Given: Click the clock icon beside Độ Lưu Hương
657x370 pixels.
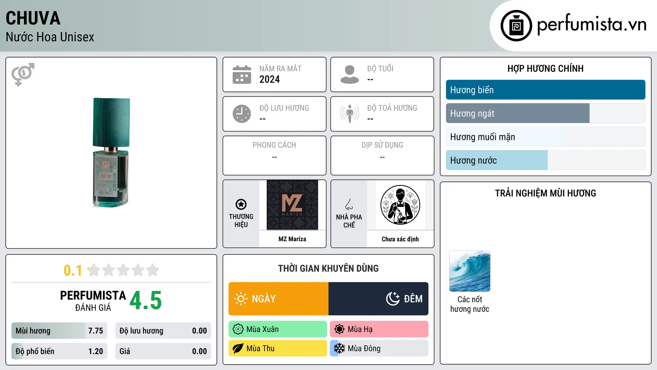Looking at the screenshot, I should [242, 114].
